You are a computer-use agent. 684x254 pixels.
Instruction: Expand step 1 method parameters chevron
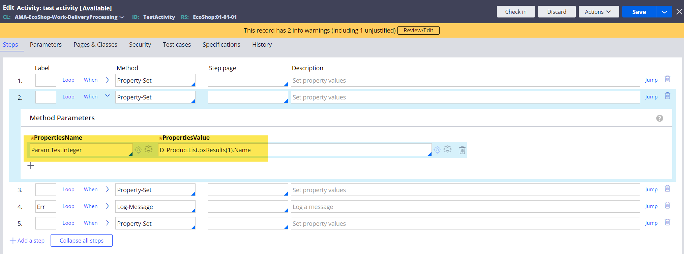coord(108,80)
